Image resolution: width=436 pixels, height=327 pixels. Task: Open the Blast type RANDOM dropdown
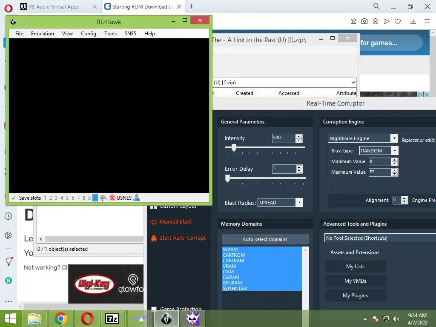(x=395, y=151)
